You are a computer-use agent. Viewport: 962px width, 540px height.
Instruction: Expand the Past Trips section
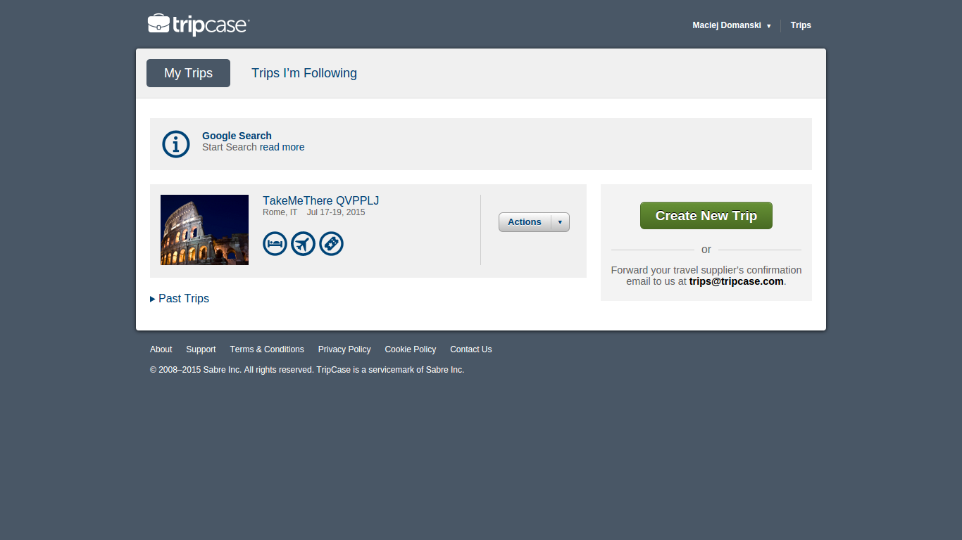point(180,299)
